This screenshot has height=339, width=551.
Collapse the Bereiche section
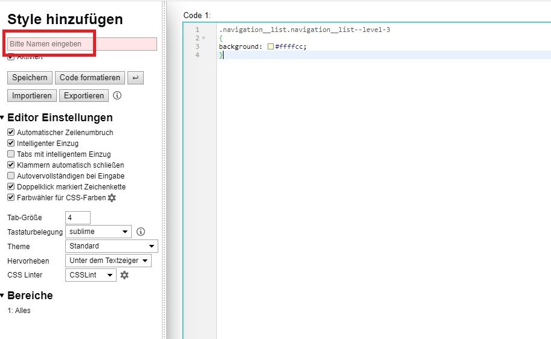click(3, 296)
